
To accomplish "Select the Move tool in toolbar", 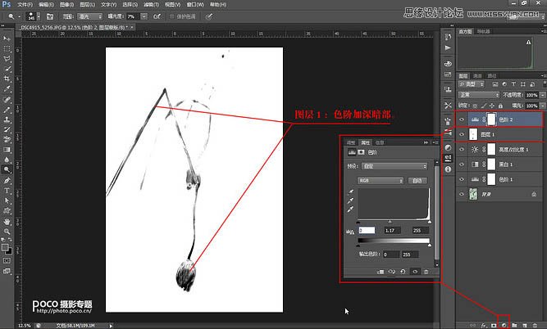I will [x=7, y=38].
